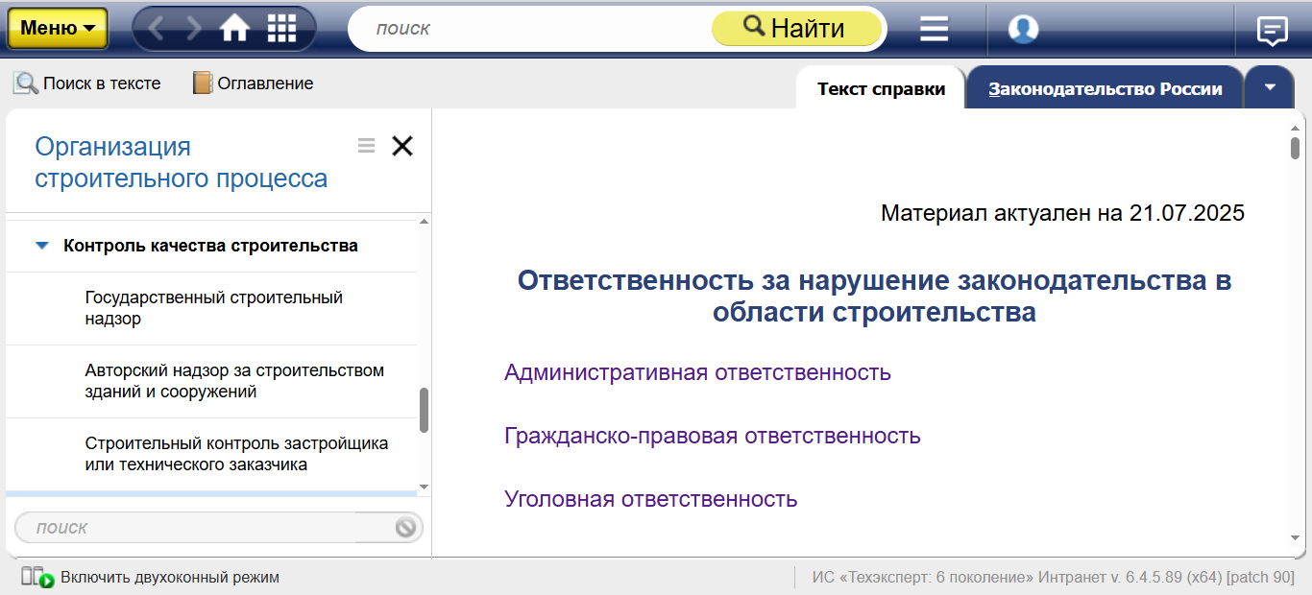Click sidebar scrollbar down arrow
The image size is (1312, 595).
(x=425, y=487)
